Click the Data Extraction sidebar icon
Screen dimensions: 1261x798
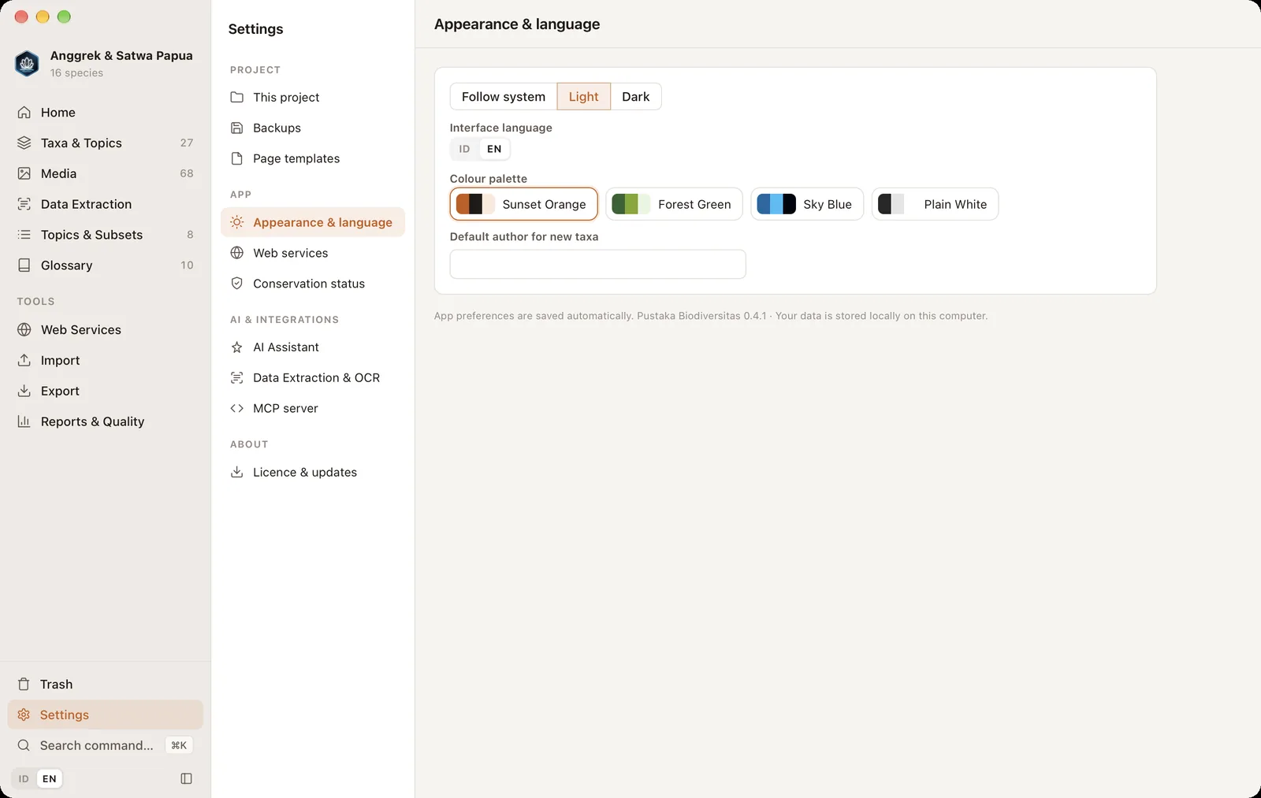(x=24, y=204)
